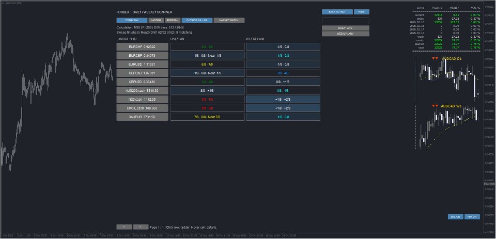Switch to the LADDER tab
496x239 pixels.
[156, 20]
